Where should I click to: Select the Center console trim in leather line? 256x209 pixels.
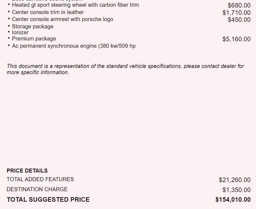coord(48,12)
